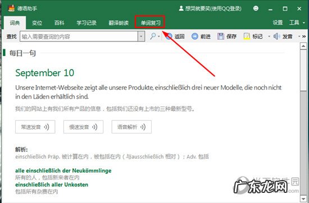Click the 输入需要查询的内容 search field
The image size is (309, 203).
79,36
